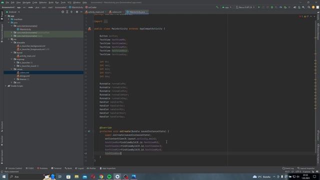320x180 pixels.
Task: Expand the folded import statement
Action: tap(105, 21)
